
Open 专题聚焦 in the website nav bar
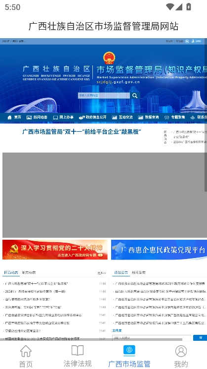pyautogui.click(x=174, y=117)
